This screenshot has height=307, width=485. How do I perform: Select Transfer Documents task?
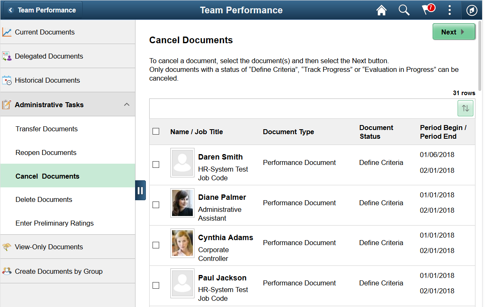point(68,129)
